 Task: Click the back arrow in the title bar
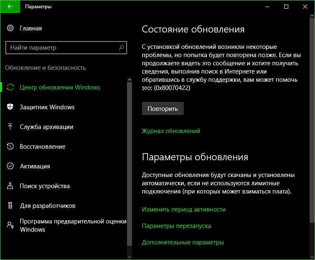(x=10, y=7)
